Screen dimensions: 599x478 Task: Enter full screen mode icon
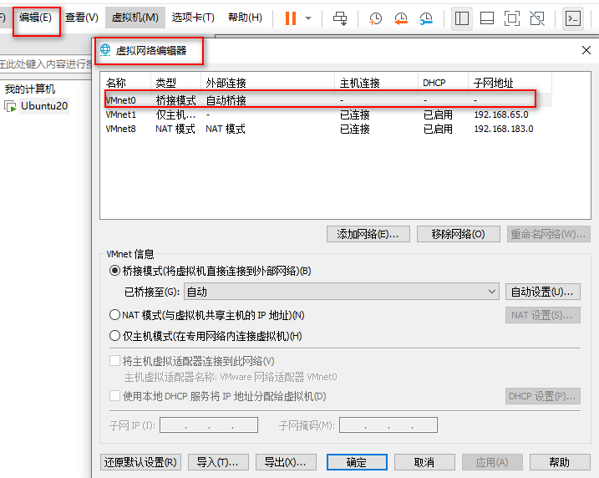pyautogui.click(x=512, y=18)
